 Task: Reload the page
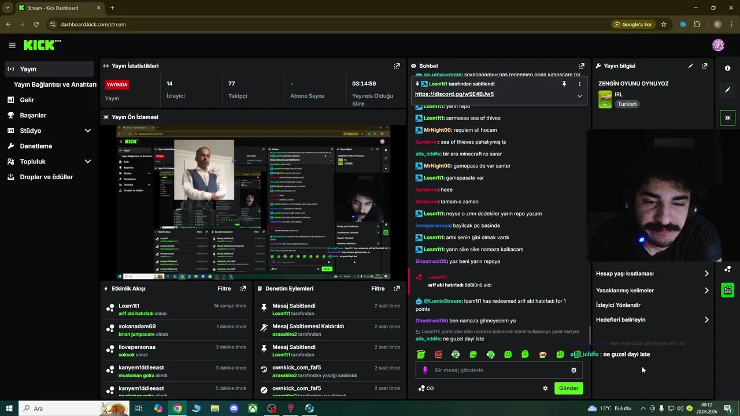(36, 24)
